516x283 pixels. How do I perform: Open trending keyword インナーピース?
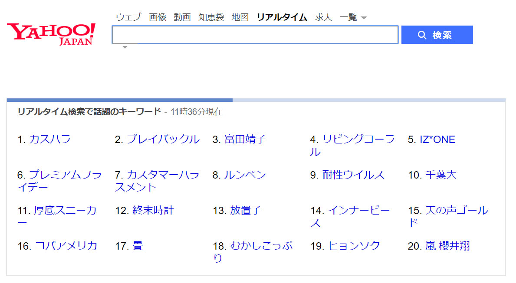(x=350, y=216)
